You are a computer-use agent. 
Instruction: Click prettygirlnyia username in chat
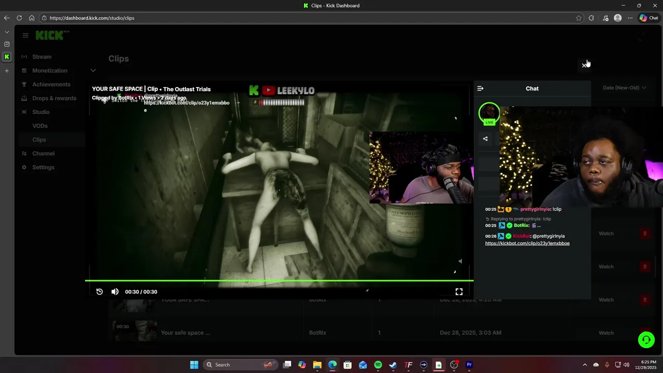click(x=535, y=209)
